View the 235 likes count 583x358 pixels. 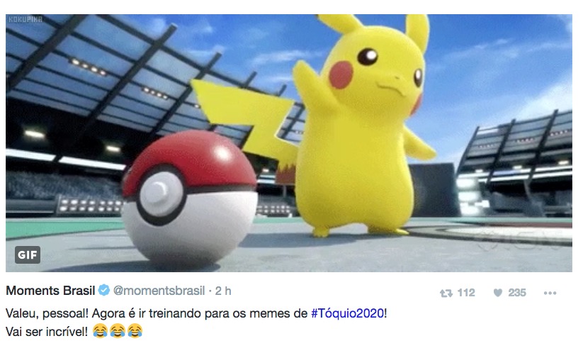[x=517, y=293]
